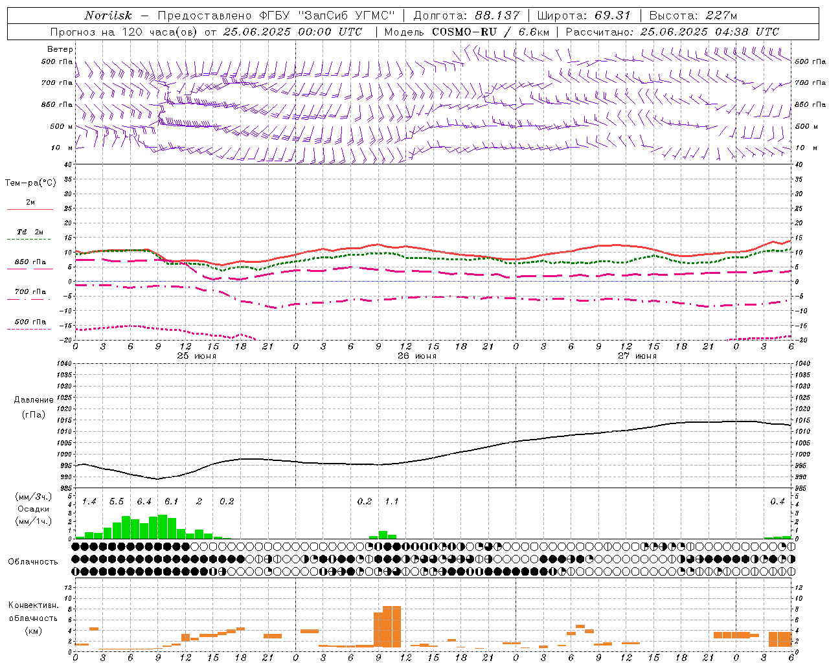Click the '(гПа)' unit under Давление
The image size is (829, 663).
click(x=34, y=415)
